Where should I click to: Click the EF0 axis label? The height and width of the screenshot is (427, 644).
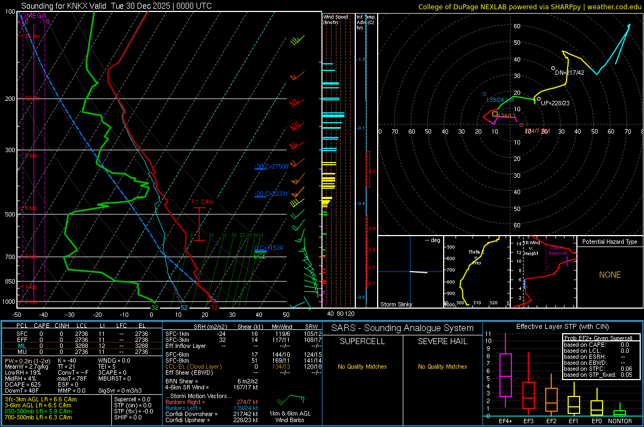(597, 421)
